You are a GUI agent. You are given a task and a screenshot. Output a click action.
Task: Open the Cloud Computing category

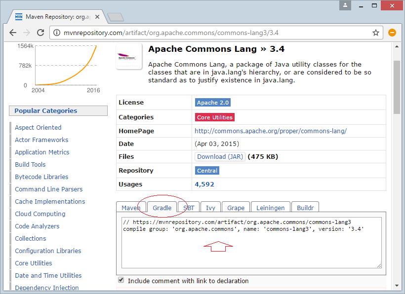click(40, 214)
